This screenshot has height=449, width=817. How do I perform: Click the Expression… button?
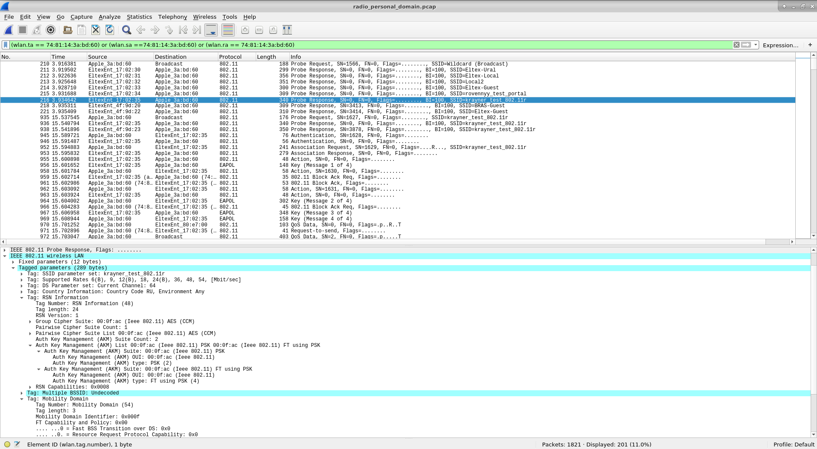pyautogui.click(x=780, y=45)
